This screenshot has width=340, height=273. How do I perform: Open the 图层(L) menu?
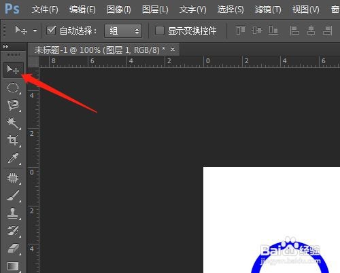155,10
